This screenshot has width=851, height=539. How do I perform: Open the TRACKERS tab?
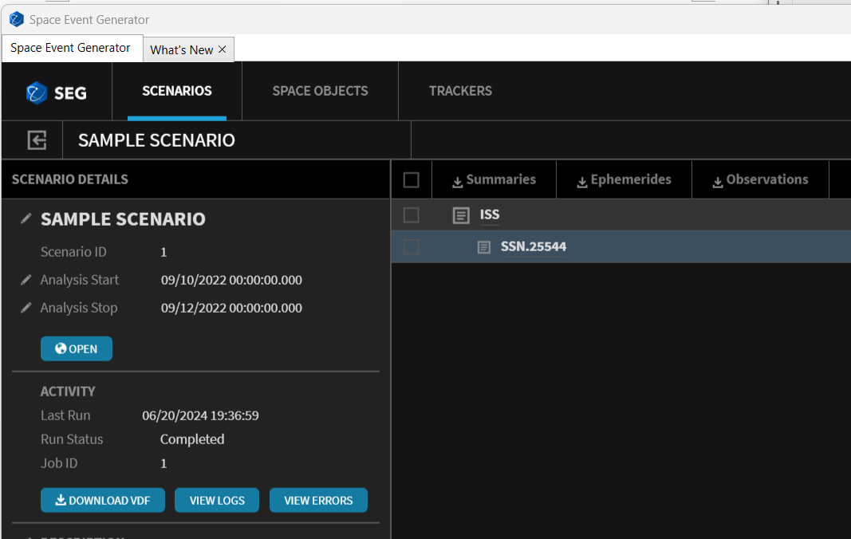click(x=460, y=91)
